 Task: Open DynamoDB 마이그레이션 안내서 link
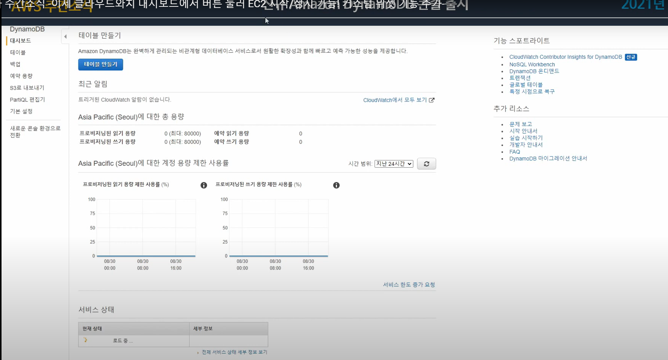click(x=548, y=159)
